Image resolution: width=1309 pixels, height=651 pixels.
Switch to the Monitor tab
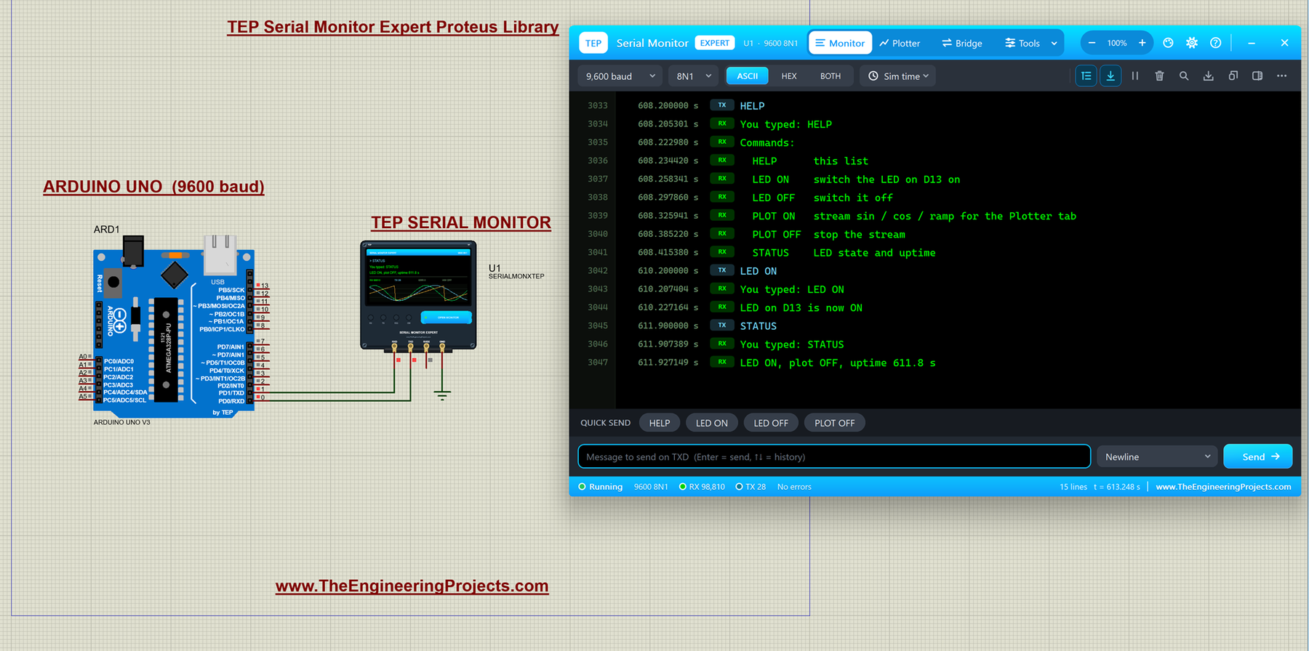point(840,43)
